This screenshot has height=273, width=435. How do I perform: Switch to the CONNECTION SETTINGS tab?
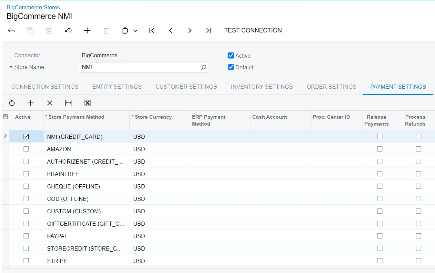(x=45, y=87)
